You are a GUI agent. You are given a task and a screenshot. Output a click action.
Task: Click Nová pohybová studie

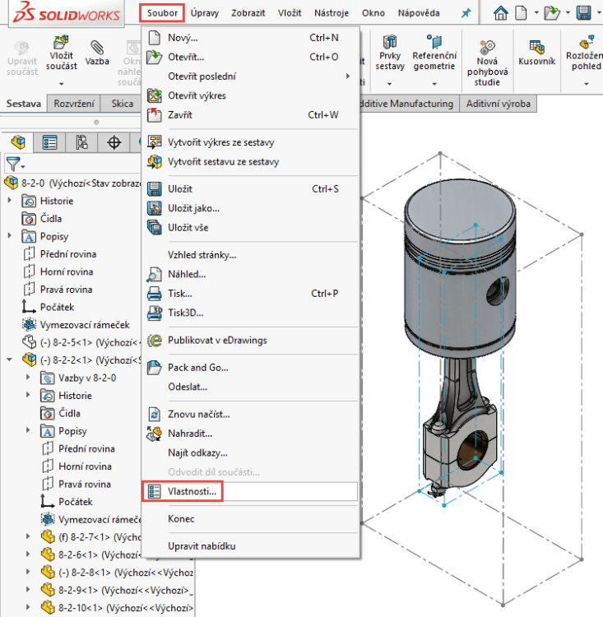point(487,63)
